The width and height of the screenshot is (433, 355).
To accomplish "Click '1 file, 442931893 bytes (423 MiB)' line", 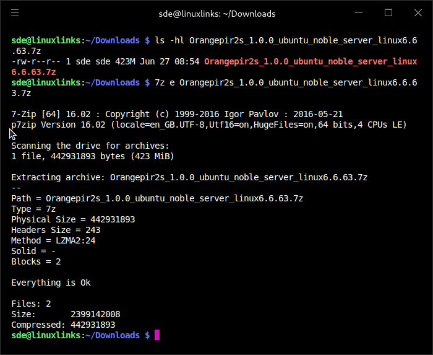I will point(93,156).
